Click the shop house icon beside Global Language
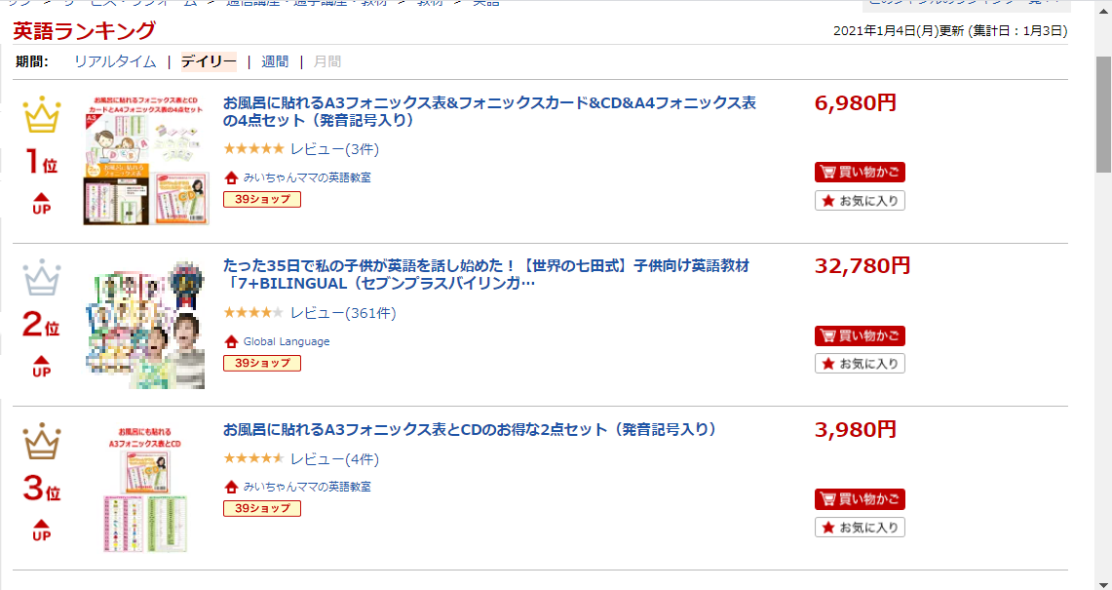The height and width of the screenshot is (590, 1112). 231,341
